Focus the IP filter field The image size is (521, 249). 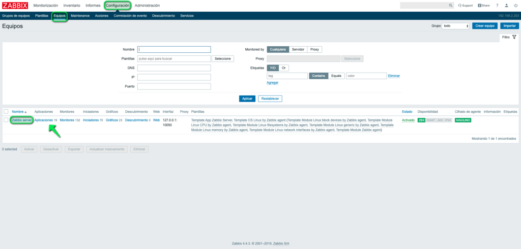click(x=174, y=77)
